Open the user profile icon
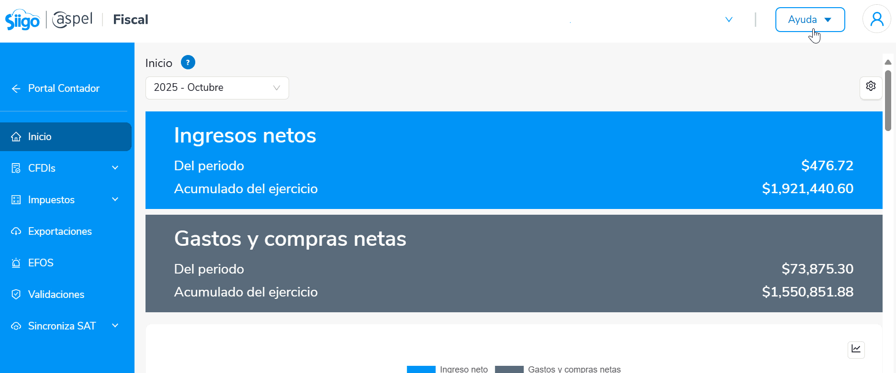896x373 pixels. [x=876, y=19]
